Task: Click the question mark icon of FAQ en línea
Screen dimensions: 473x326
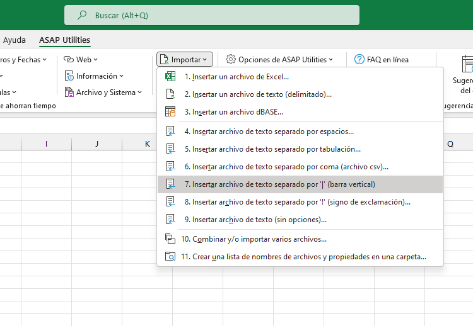Action: point(359,59)
